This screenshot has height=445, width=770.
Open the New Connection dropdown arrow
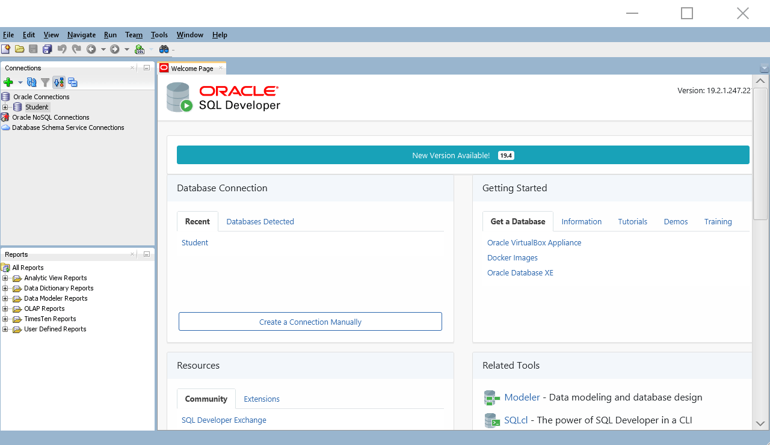pyautogui.click(x=20, y=82)
